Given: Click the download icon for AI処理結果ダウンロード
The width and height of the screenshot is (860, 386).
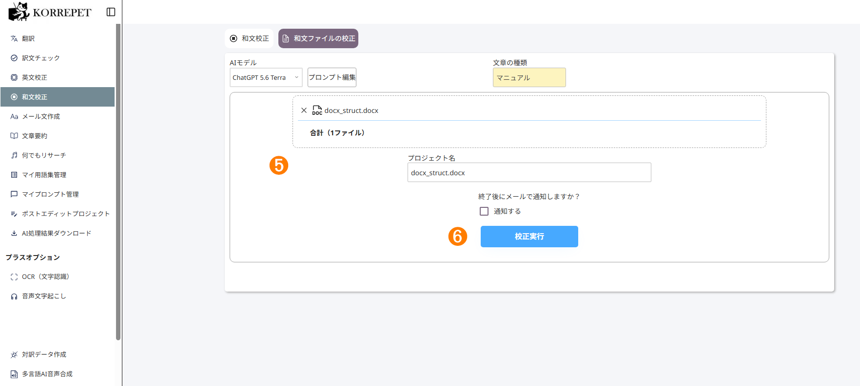Looking at the screenshot, I should click(x=14, y=233).
